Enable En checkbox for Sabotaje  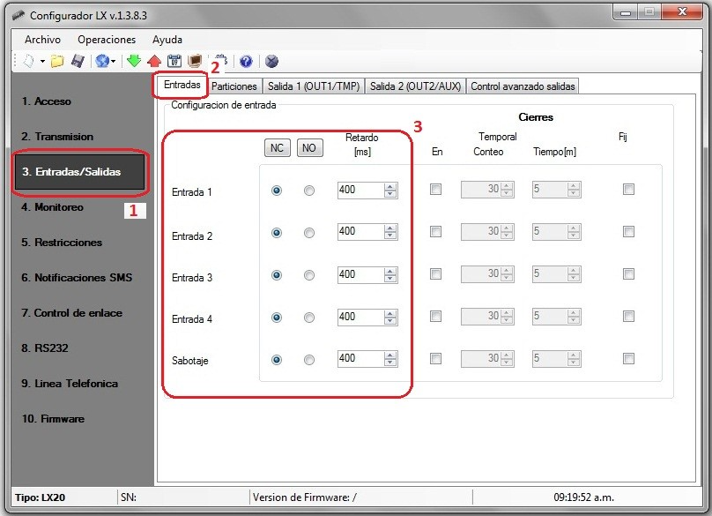435,359
